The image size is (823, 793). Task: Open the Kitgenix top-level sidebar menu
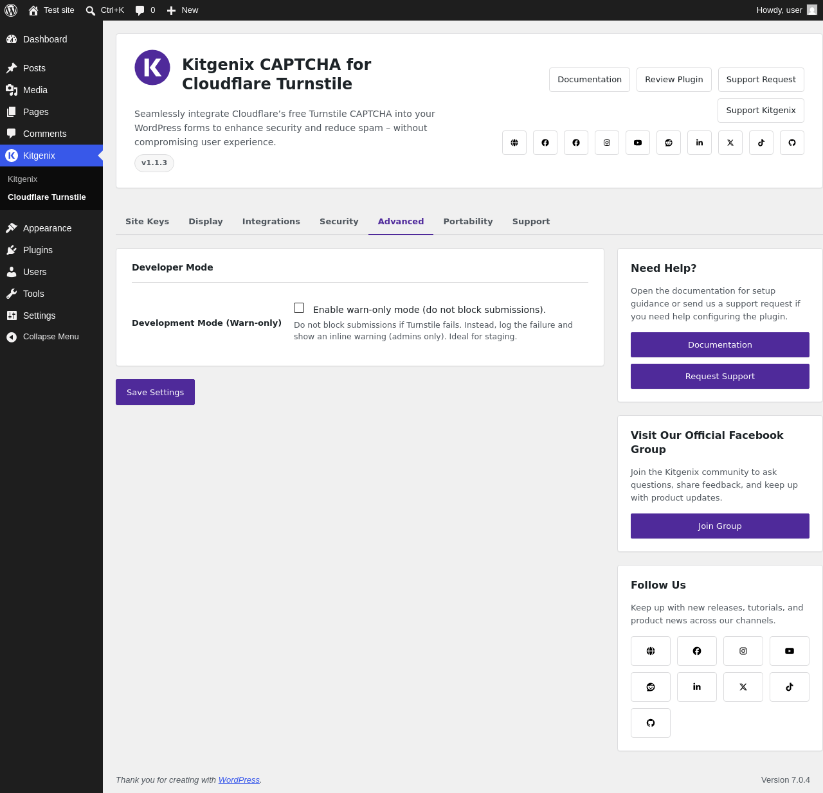(51, 156)
